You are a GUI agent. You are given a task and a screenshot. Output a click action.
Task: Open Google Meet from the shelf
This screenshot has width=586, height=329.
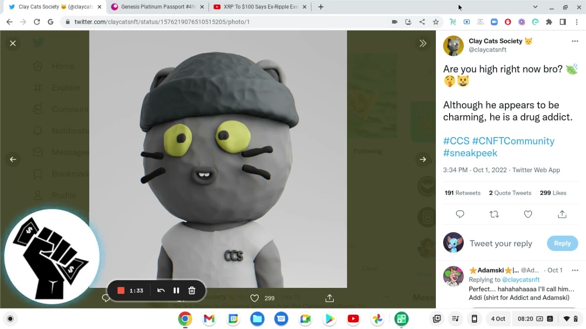pos(305,319)
